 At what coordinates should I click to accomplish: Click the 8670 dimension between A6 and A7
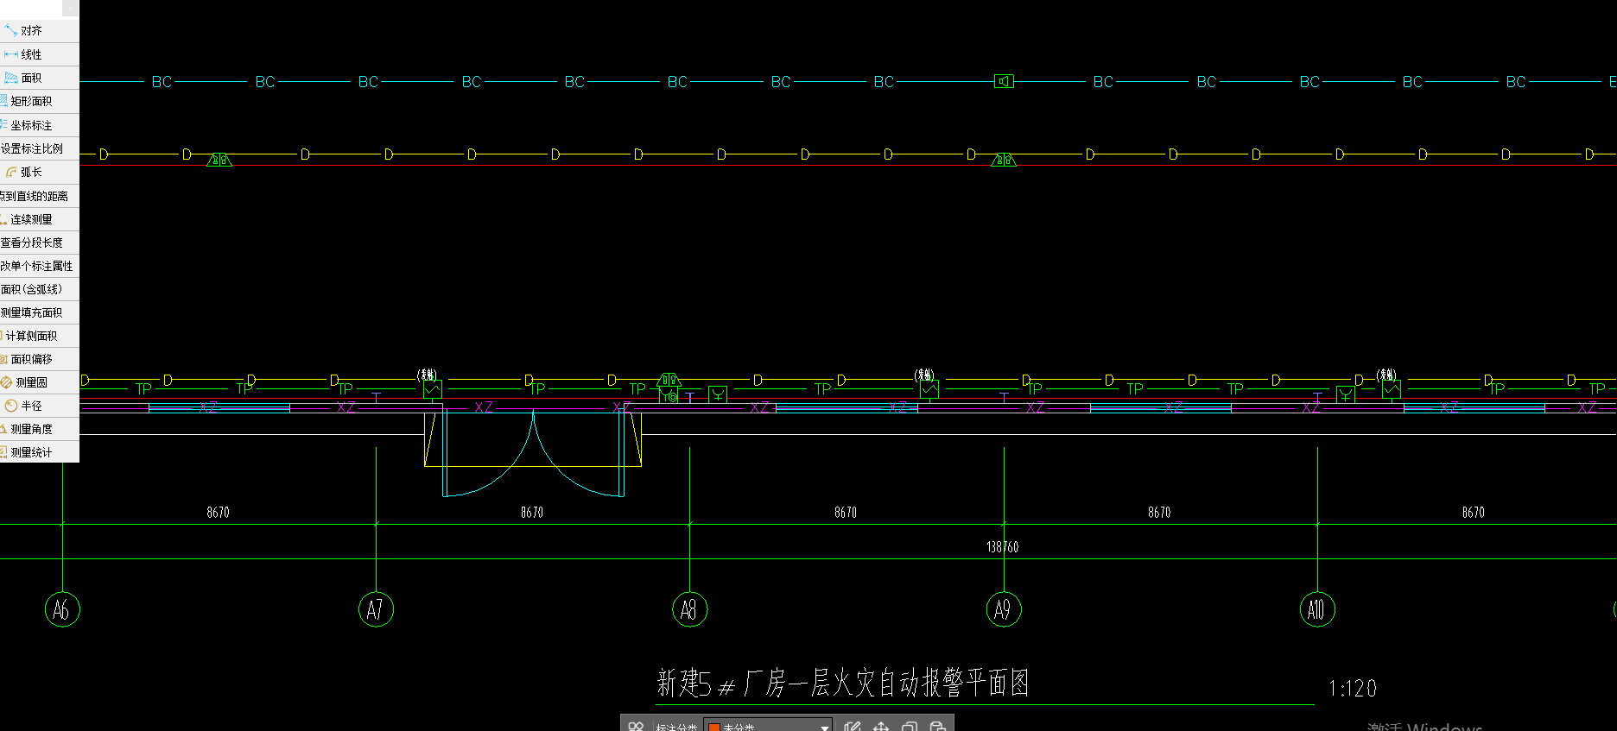218,512
